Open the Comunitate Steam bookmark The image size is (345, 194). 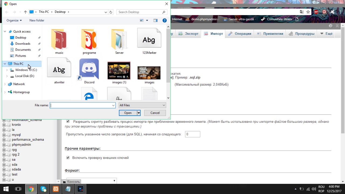(276, 19)
